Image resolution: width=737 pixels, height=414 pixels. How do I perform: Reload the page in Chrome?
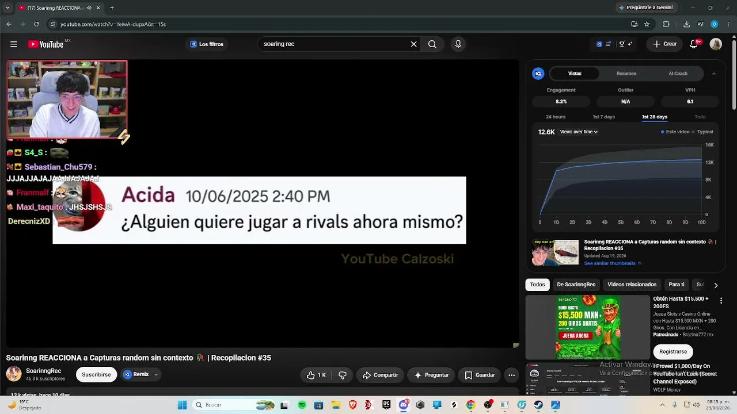36,24
